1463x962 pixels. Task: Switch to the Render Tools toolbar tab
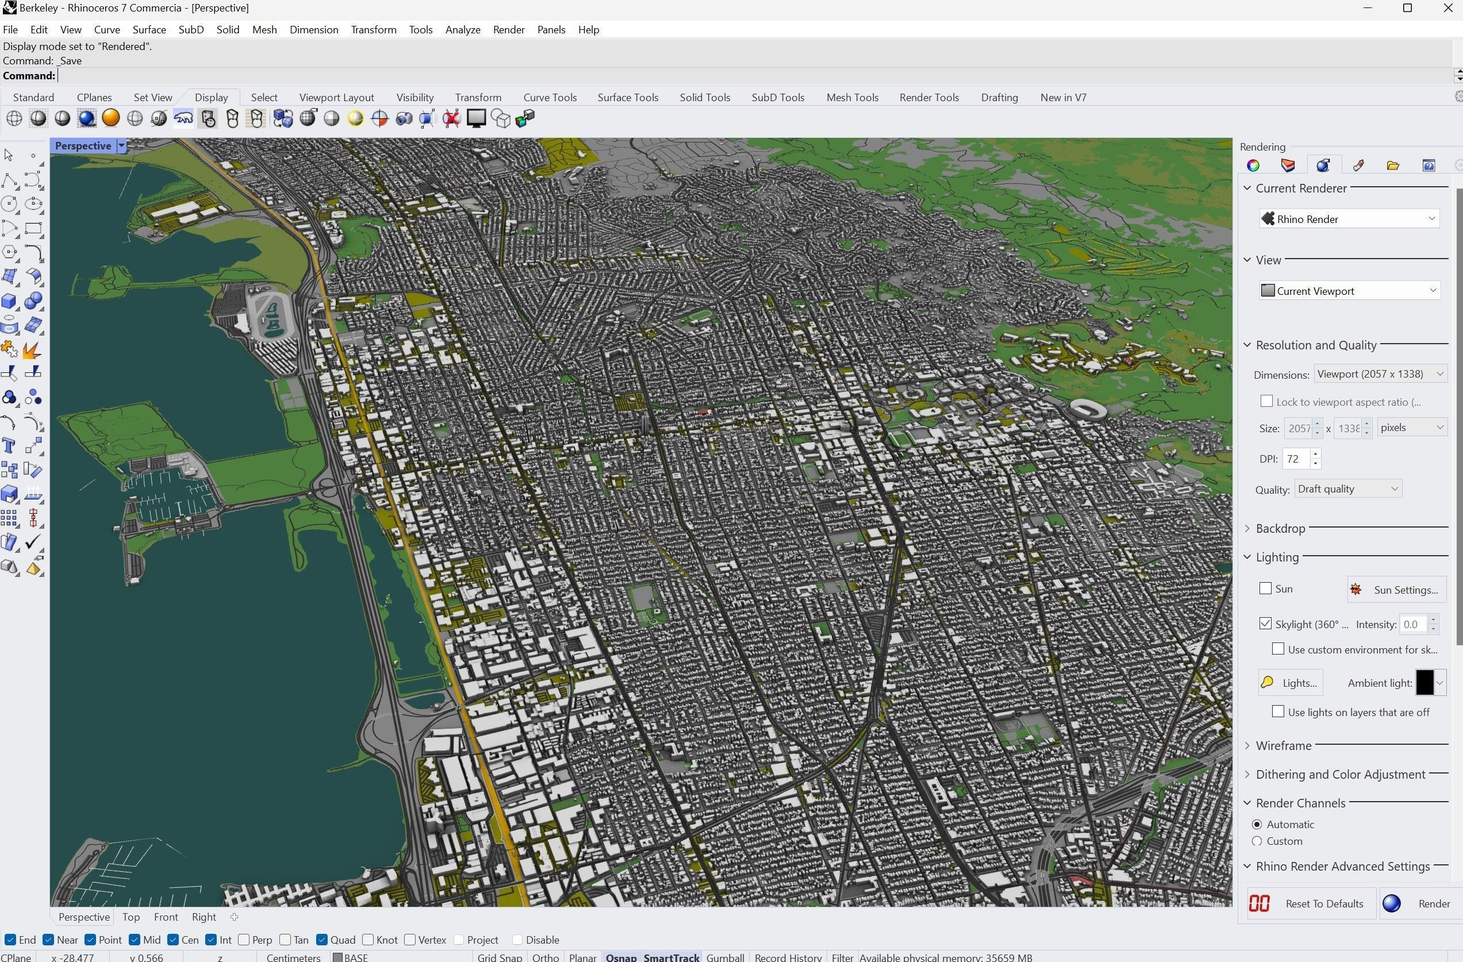[x=929, y=97]
